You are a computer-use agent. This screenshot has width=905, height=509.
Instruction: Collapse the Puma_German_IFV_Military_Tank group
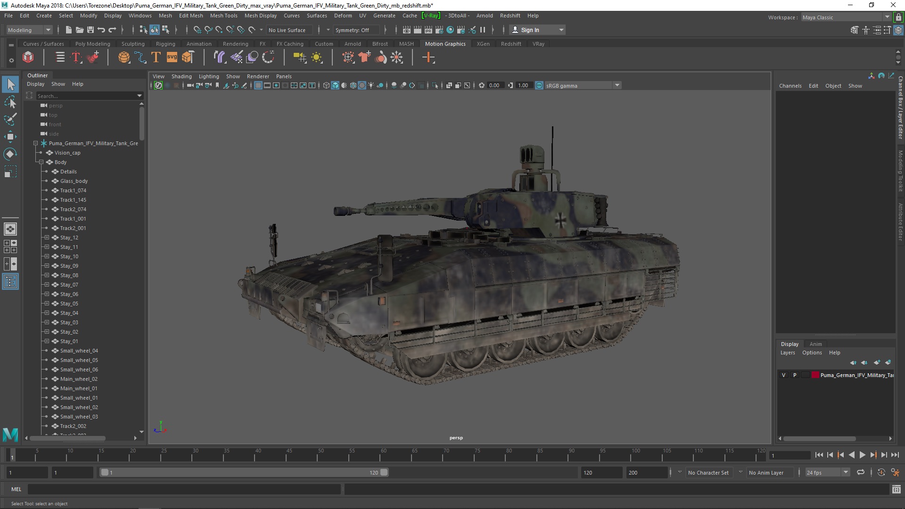click(x=35, y=143)
